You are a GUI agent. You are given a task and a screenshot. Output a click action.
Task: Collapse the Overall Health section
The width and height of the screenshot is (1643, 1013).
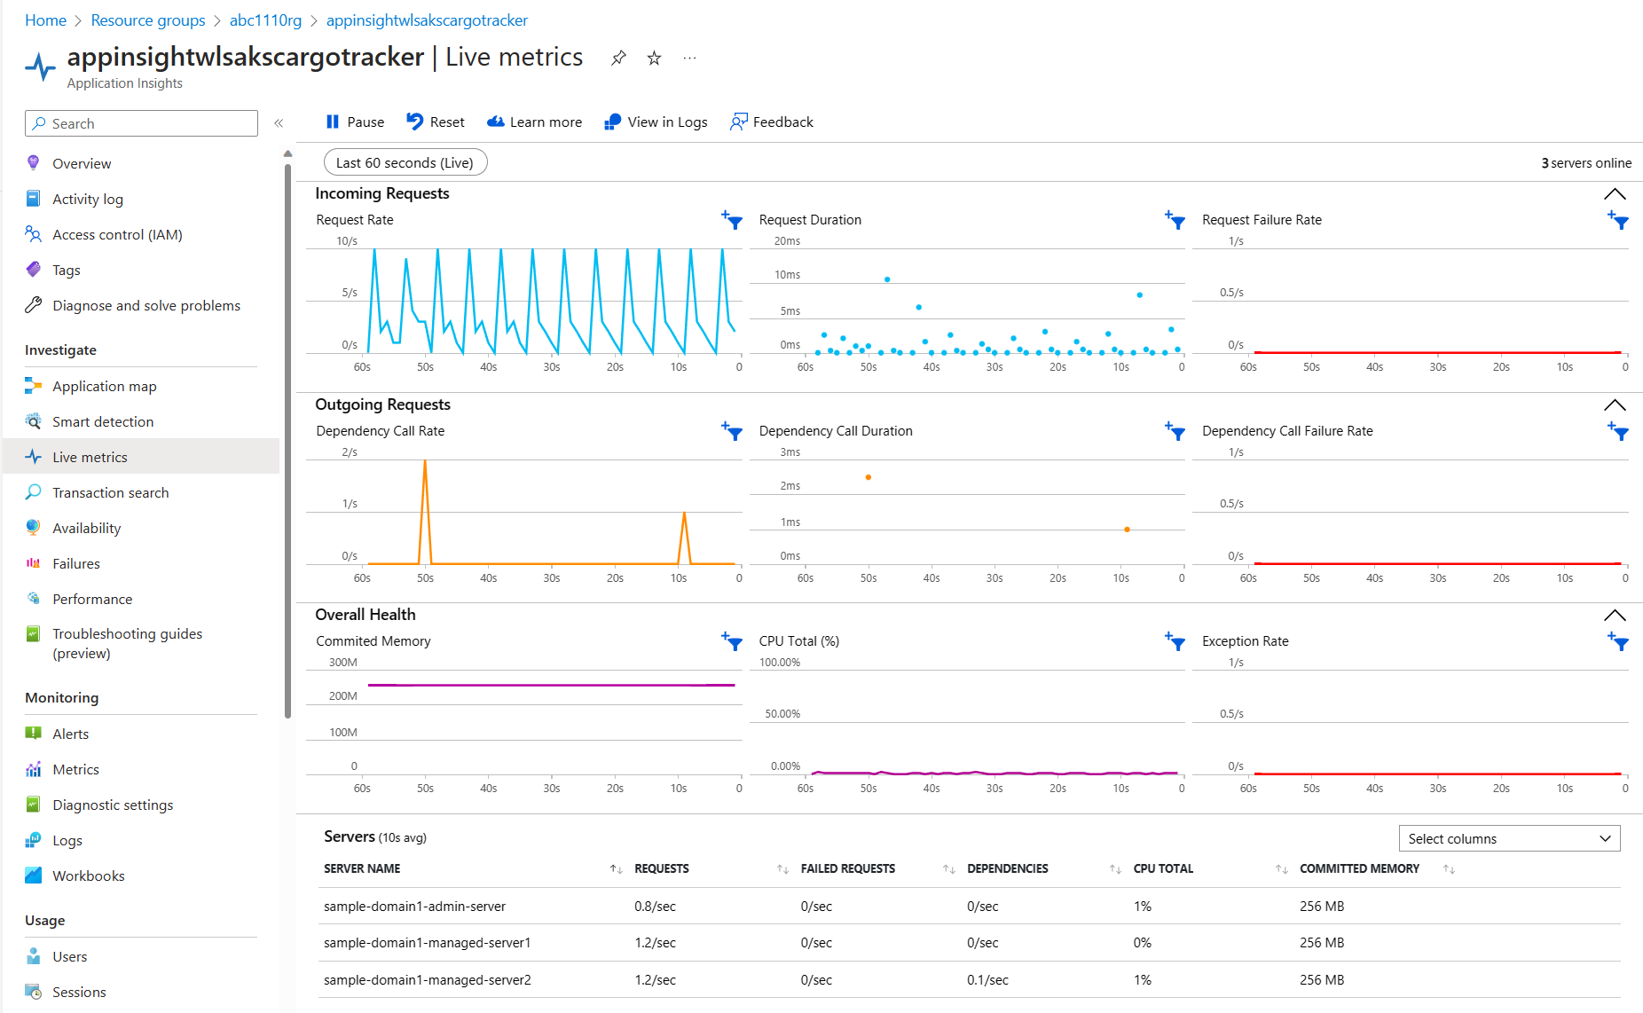coord(1615,616)
